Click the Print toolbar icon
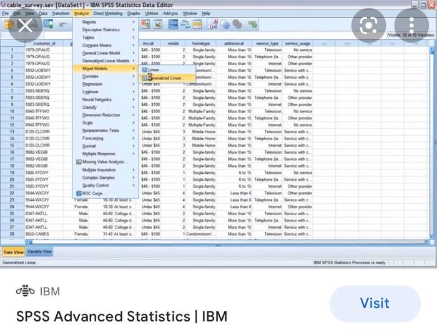This screenshot has width=437, height=329. 34,24
